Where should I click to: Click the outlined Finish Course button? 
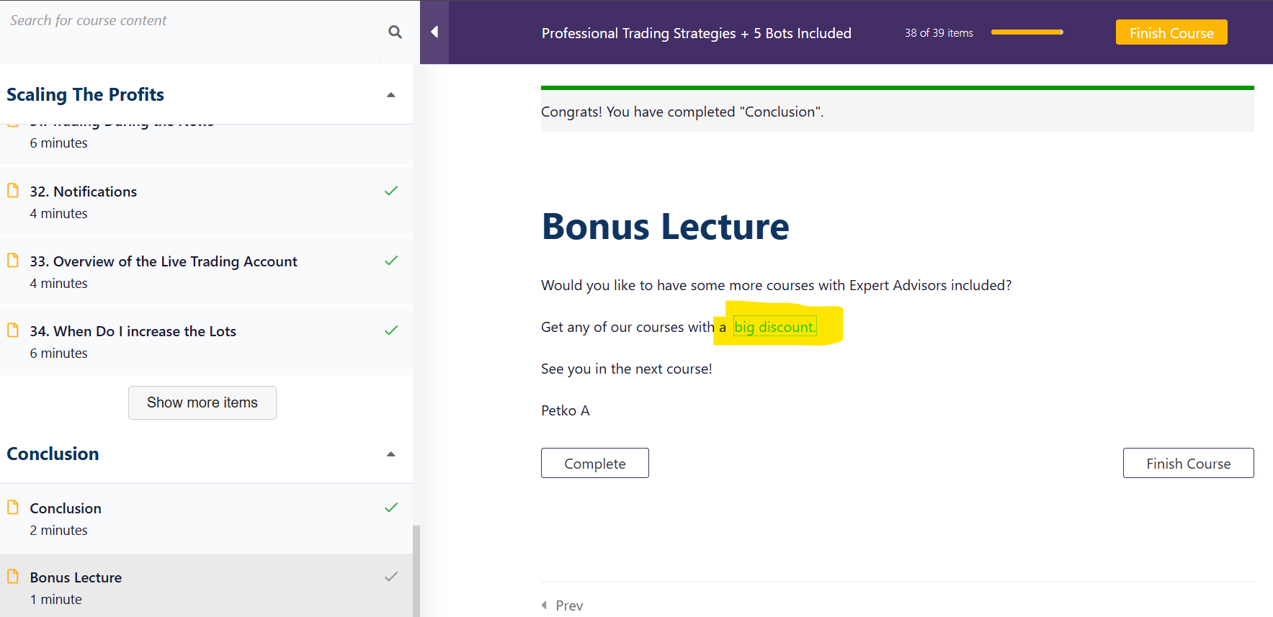(1189, 463)
